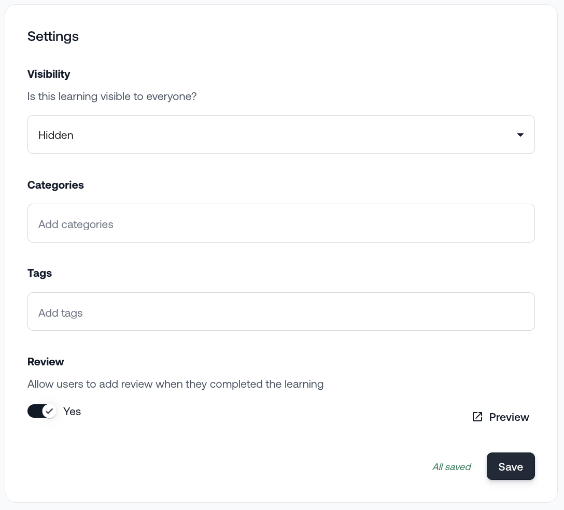The width and height of the screenshot is (564, 510).
Task: Open the Preview link text
Action: 509,417
